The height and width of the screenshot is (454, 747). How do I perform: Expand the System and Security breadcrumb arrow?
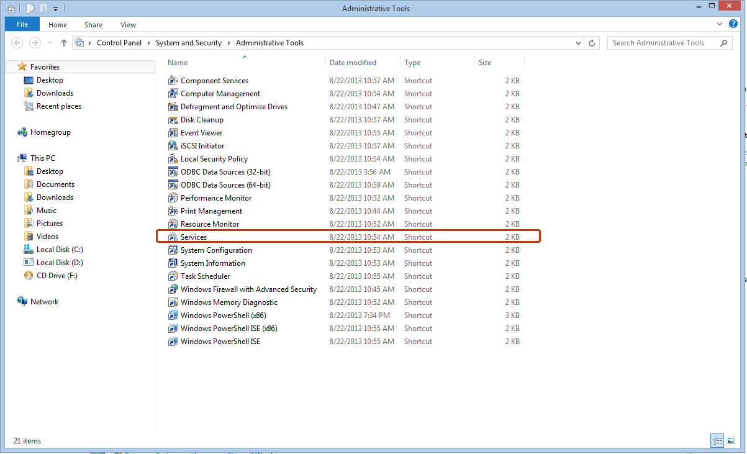click(229, 43)
